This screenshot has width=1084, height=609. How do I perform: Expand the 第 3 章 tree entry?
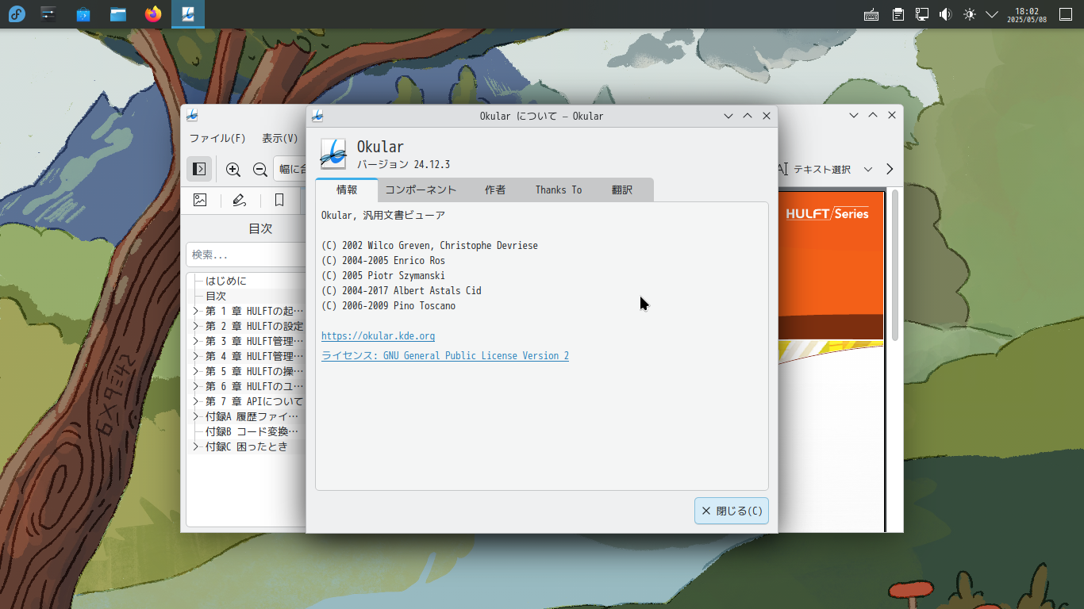196,342
